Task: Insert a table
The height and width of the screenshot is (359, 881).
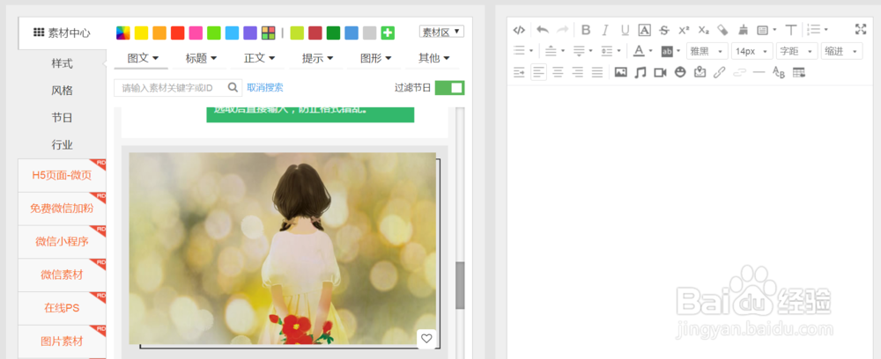Action: tap(798, 72)
